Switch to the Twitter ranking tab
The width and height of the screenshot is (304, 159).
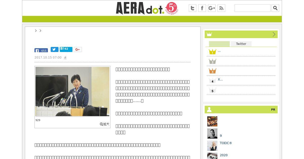[x=241, y=44]
